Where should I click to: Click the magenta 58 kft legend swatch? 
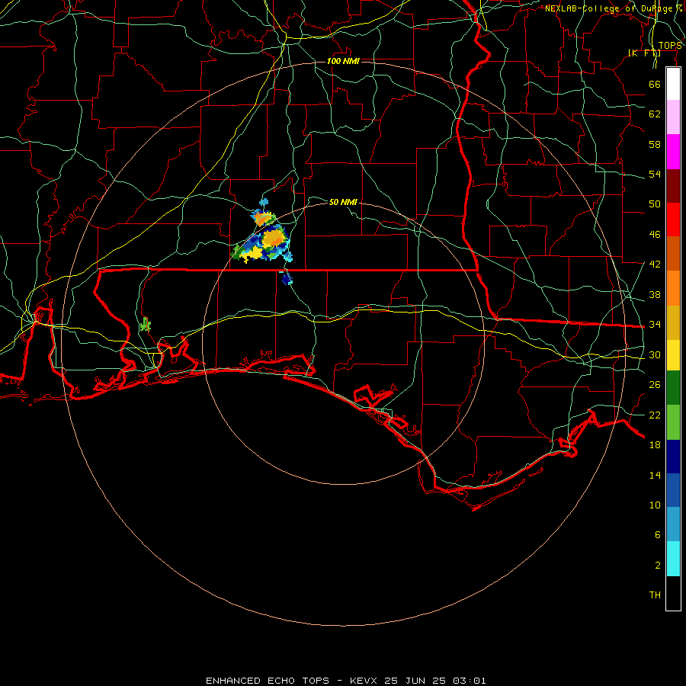pyautogui.click(x=673, y=152)
